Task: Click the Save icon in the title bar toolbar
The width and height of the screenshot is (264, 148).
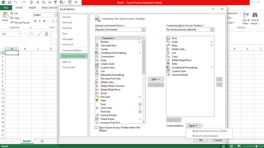Action: pyautogui.click(x=10, y=2)
